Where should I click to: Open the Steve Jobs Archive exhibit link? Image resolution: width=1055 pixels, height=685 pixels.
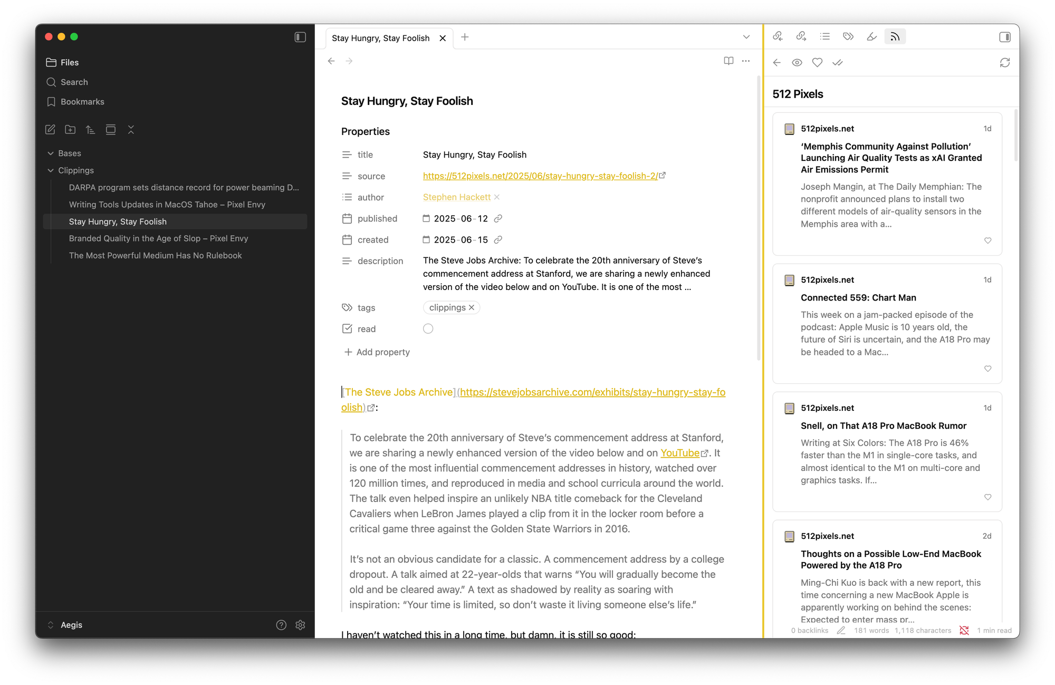coord(592,392)
